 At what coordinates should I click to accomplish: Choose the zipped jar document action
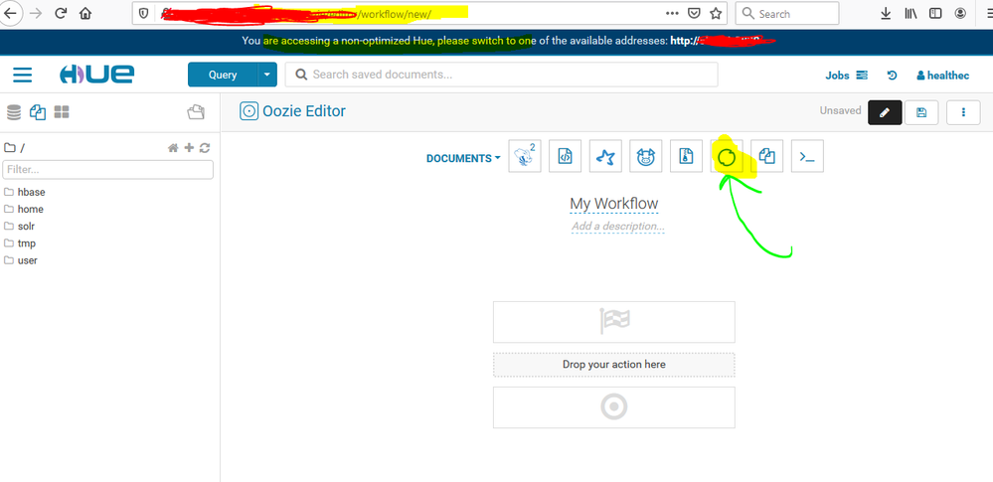pyautogui.click(x=687, y=156)
